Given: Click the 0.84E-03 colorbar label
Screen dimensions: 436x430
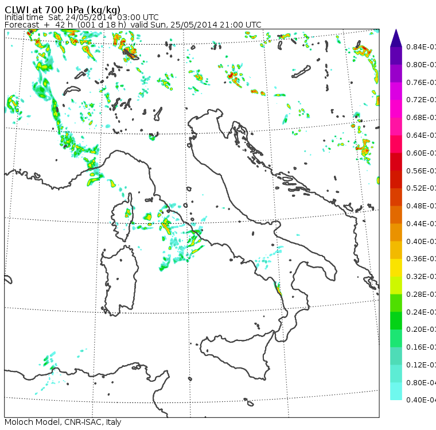Looking at the screenshot, I should pos(421,47).
